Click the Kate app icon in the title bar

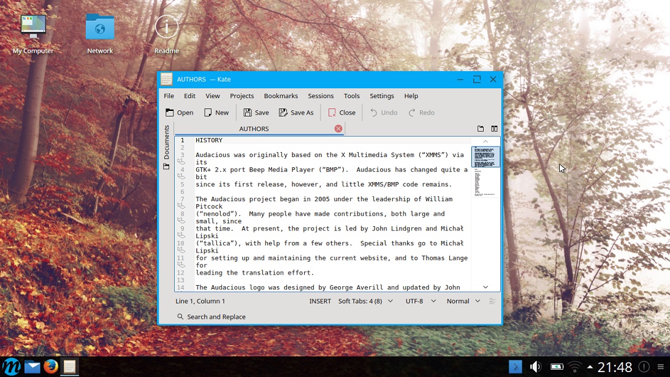click(167, 79)
